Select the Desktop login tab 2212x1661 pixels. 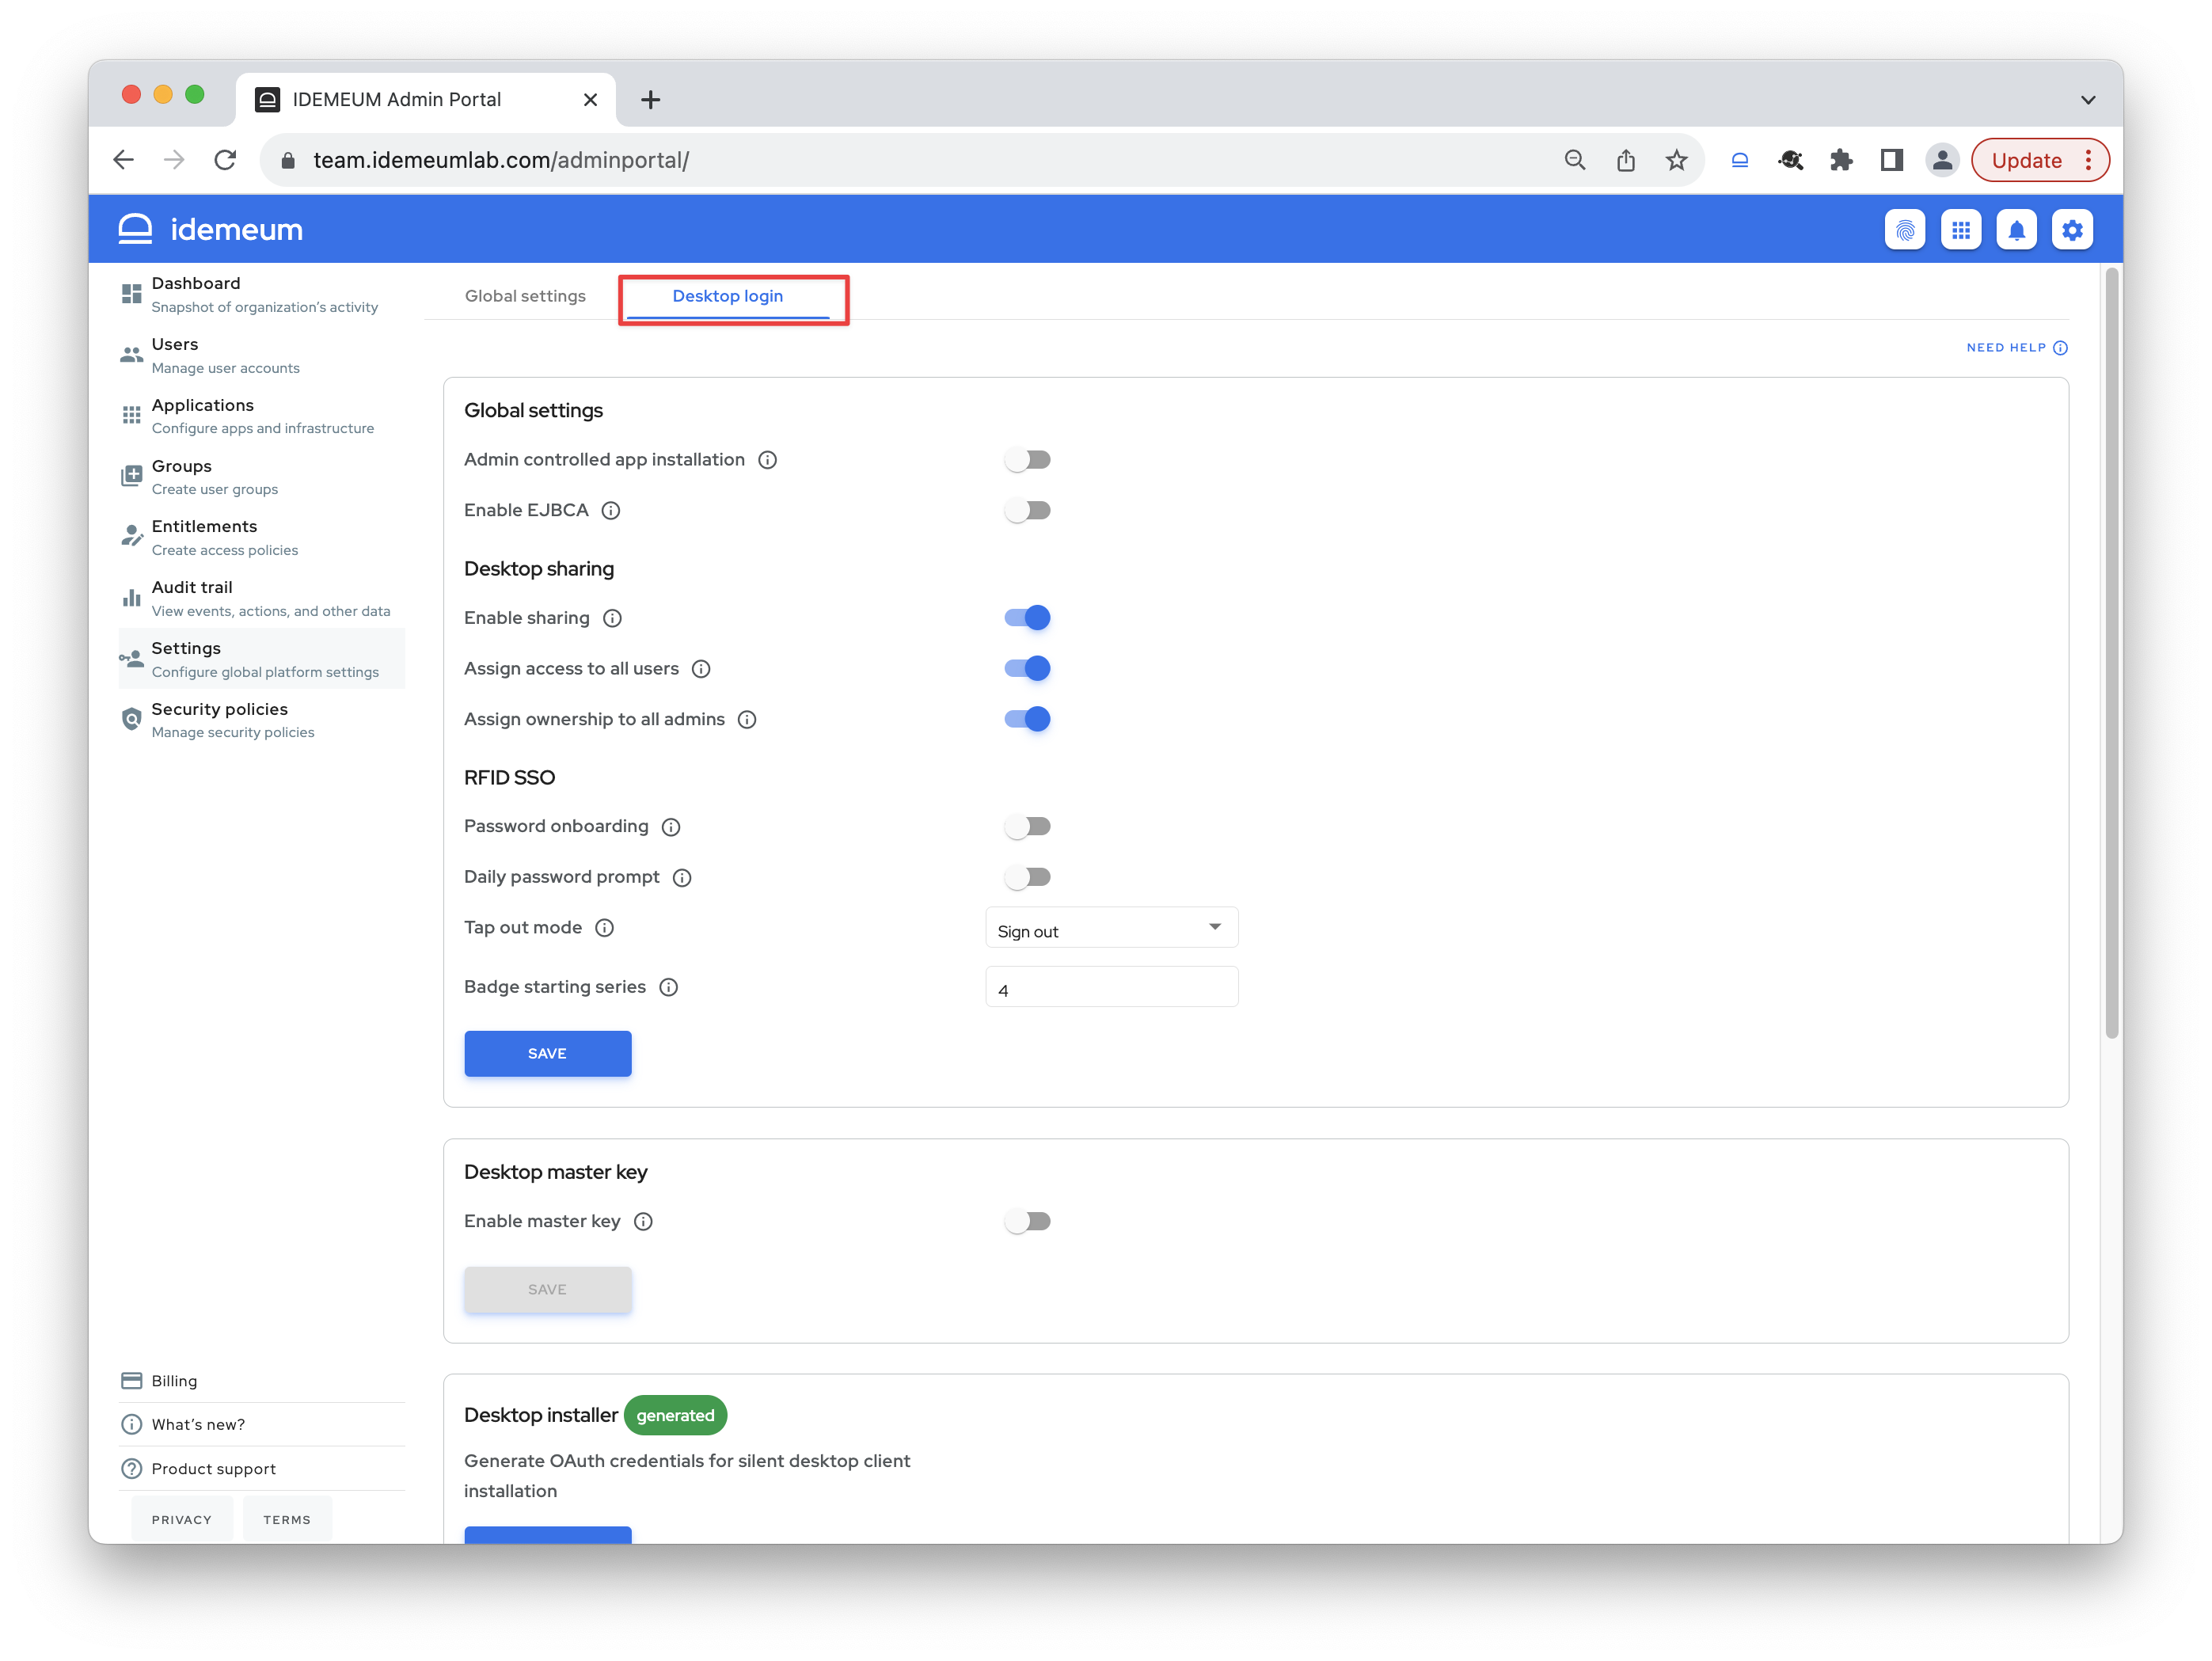point(728,296)
